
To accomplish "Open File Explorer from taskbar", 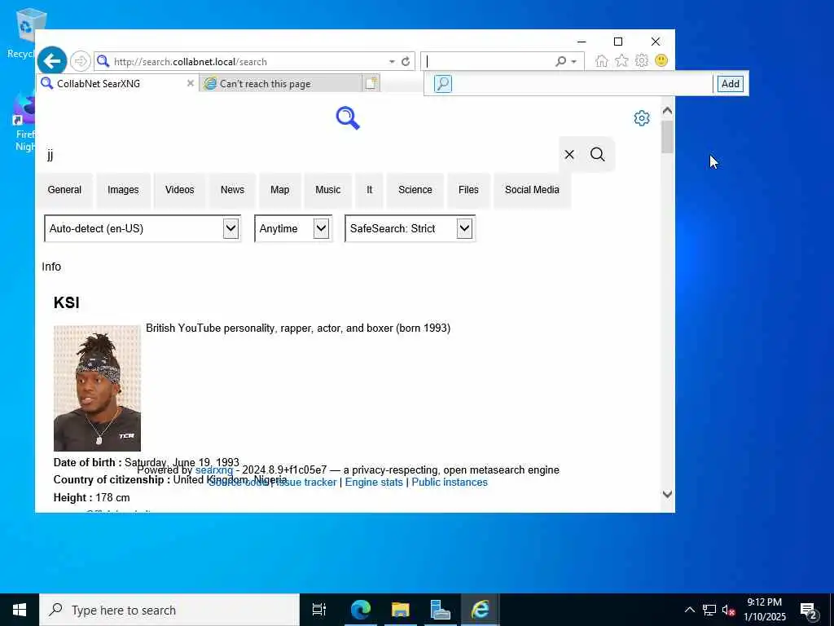I will click(x=401, y=610).
